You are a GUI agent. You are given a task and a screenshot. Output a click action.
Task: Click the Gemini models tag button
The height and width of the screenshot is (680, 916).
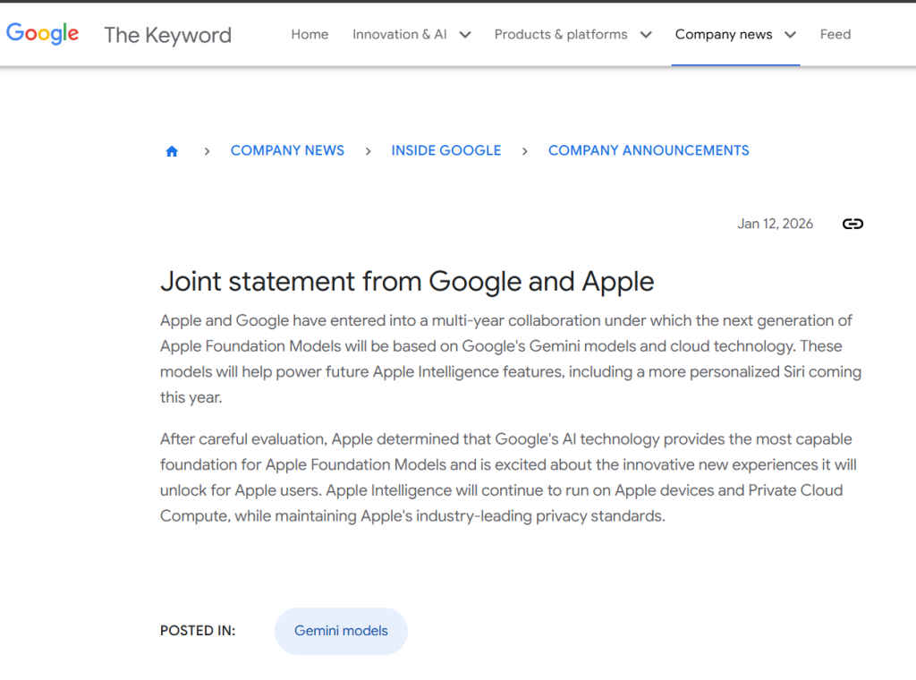(x=341, y=631)
